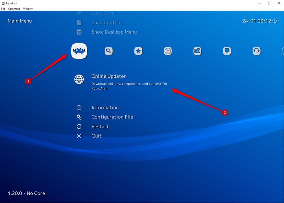Click the Configuration File gear icon
Screen dimensions: 284x203
point(79,117)
